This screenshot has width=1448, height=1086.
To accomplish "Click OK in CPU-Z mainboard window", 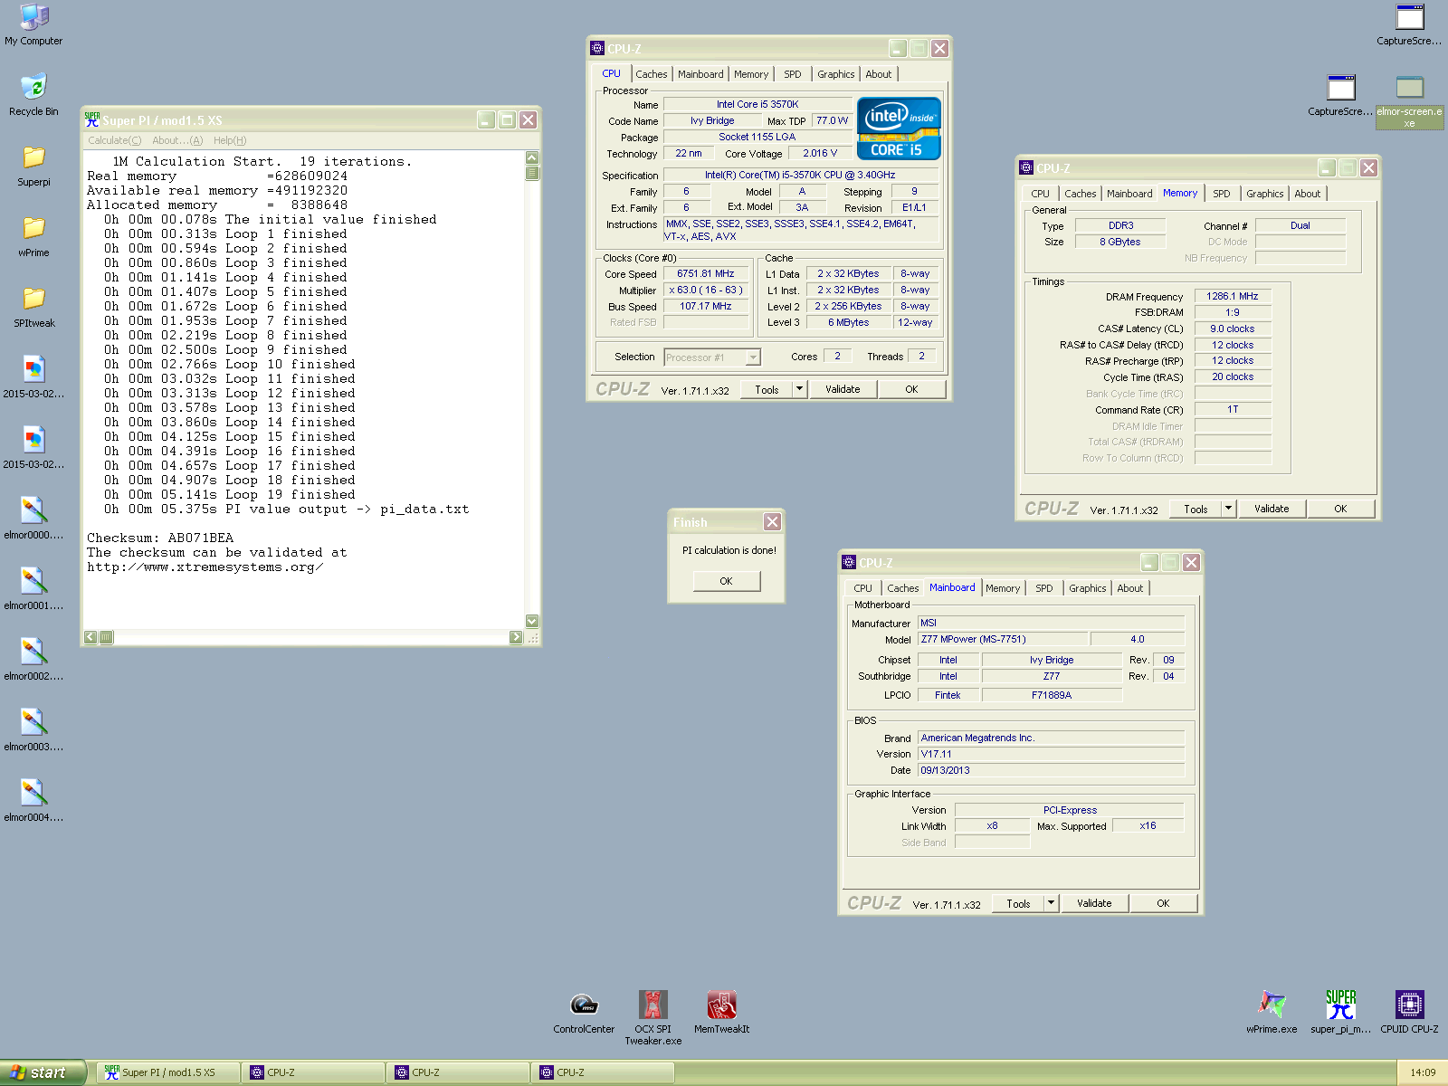I will pyautogui.click(x=1163, y=903).
